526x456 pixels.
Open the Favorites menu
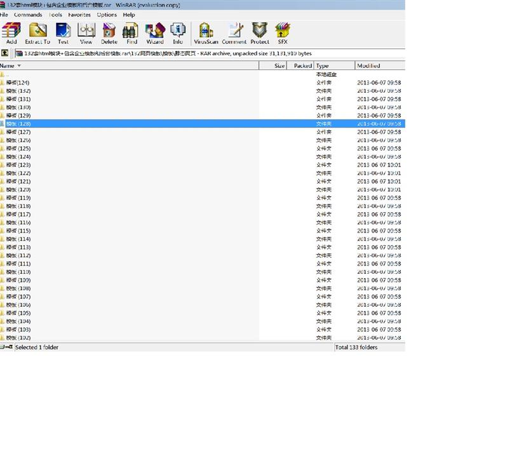[x=79, y=15]
